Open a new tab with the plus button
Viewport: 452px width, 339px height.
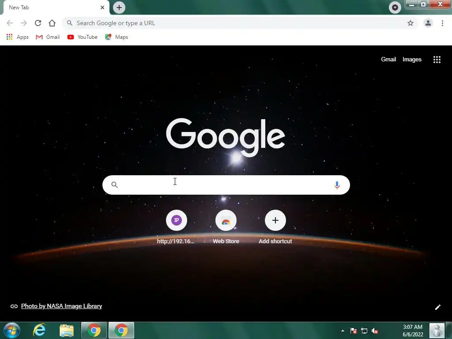tap(119, 8)
